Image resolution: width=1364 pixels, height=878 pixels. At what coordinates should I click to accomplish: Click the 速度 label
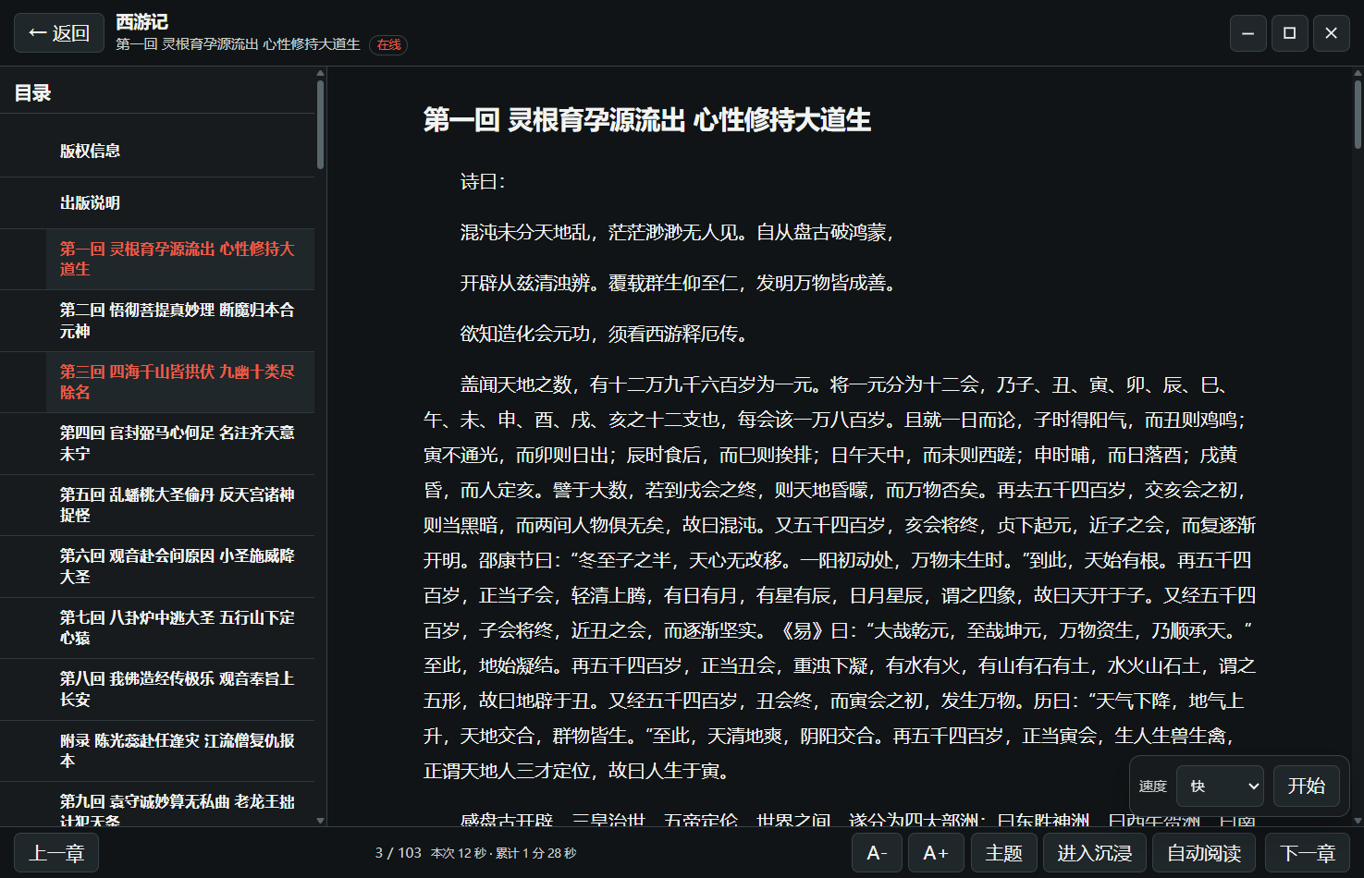tap(1152, 787)
